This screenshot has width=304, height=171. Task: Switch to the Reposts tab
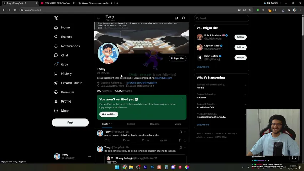click(x=155, y=124)
